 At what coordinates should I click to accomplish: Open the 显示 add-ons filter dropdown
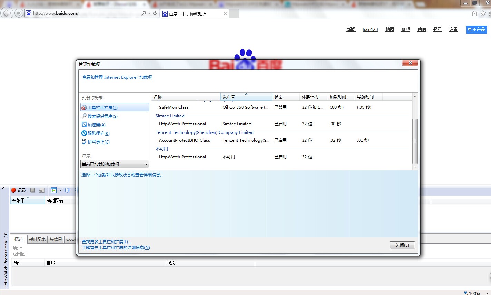[x=115, y=164]
